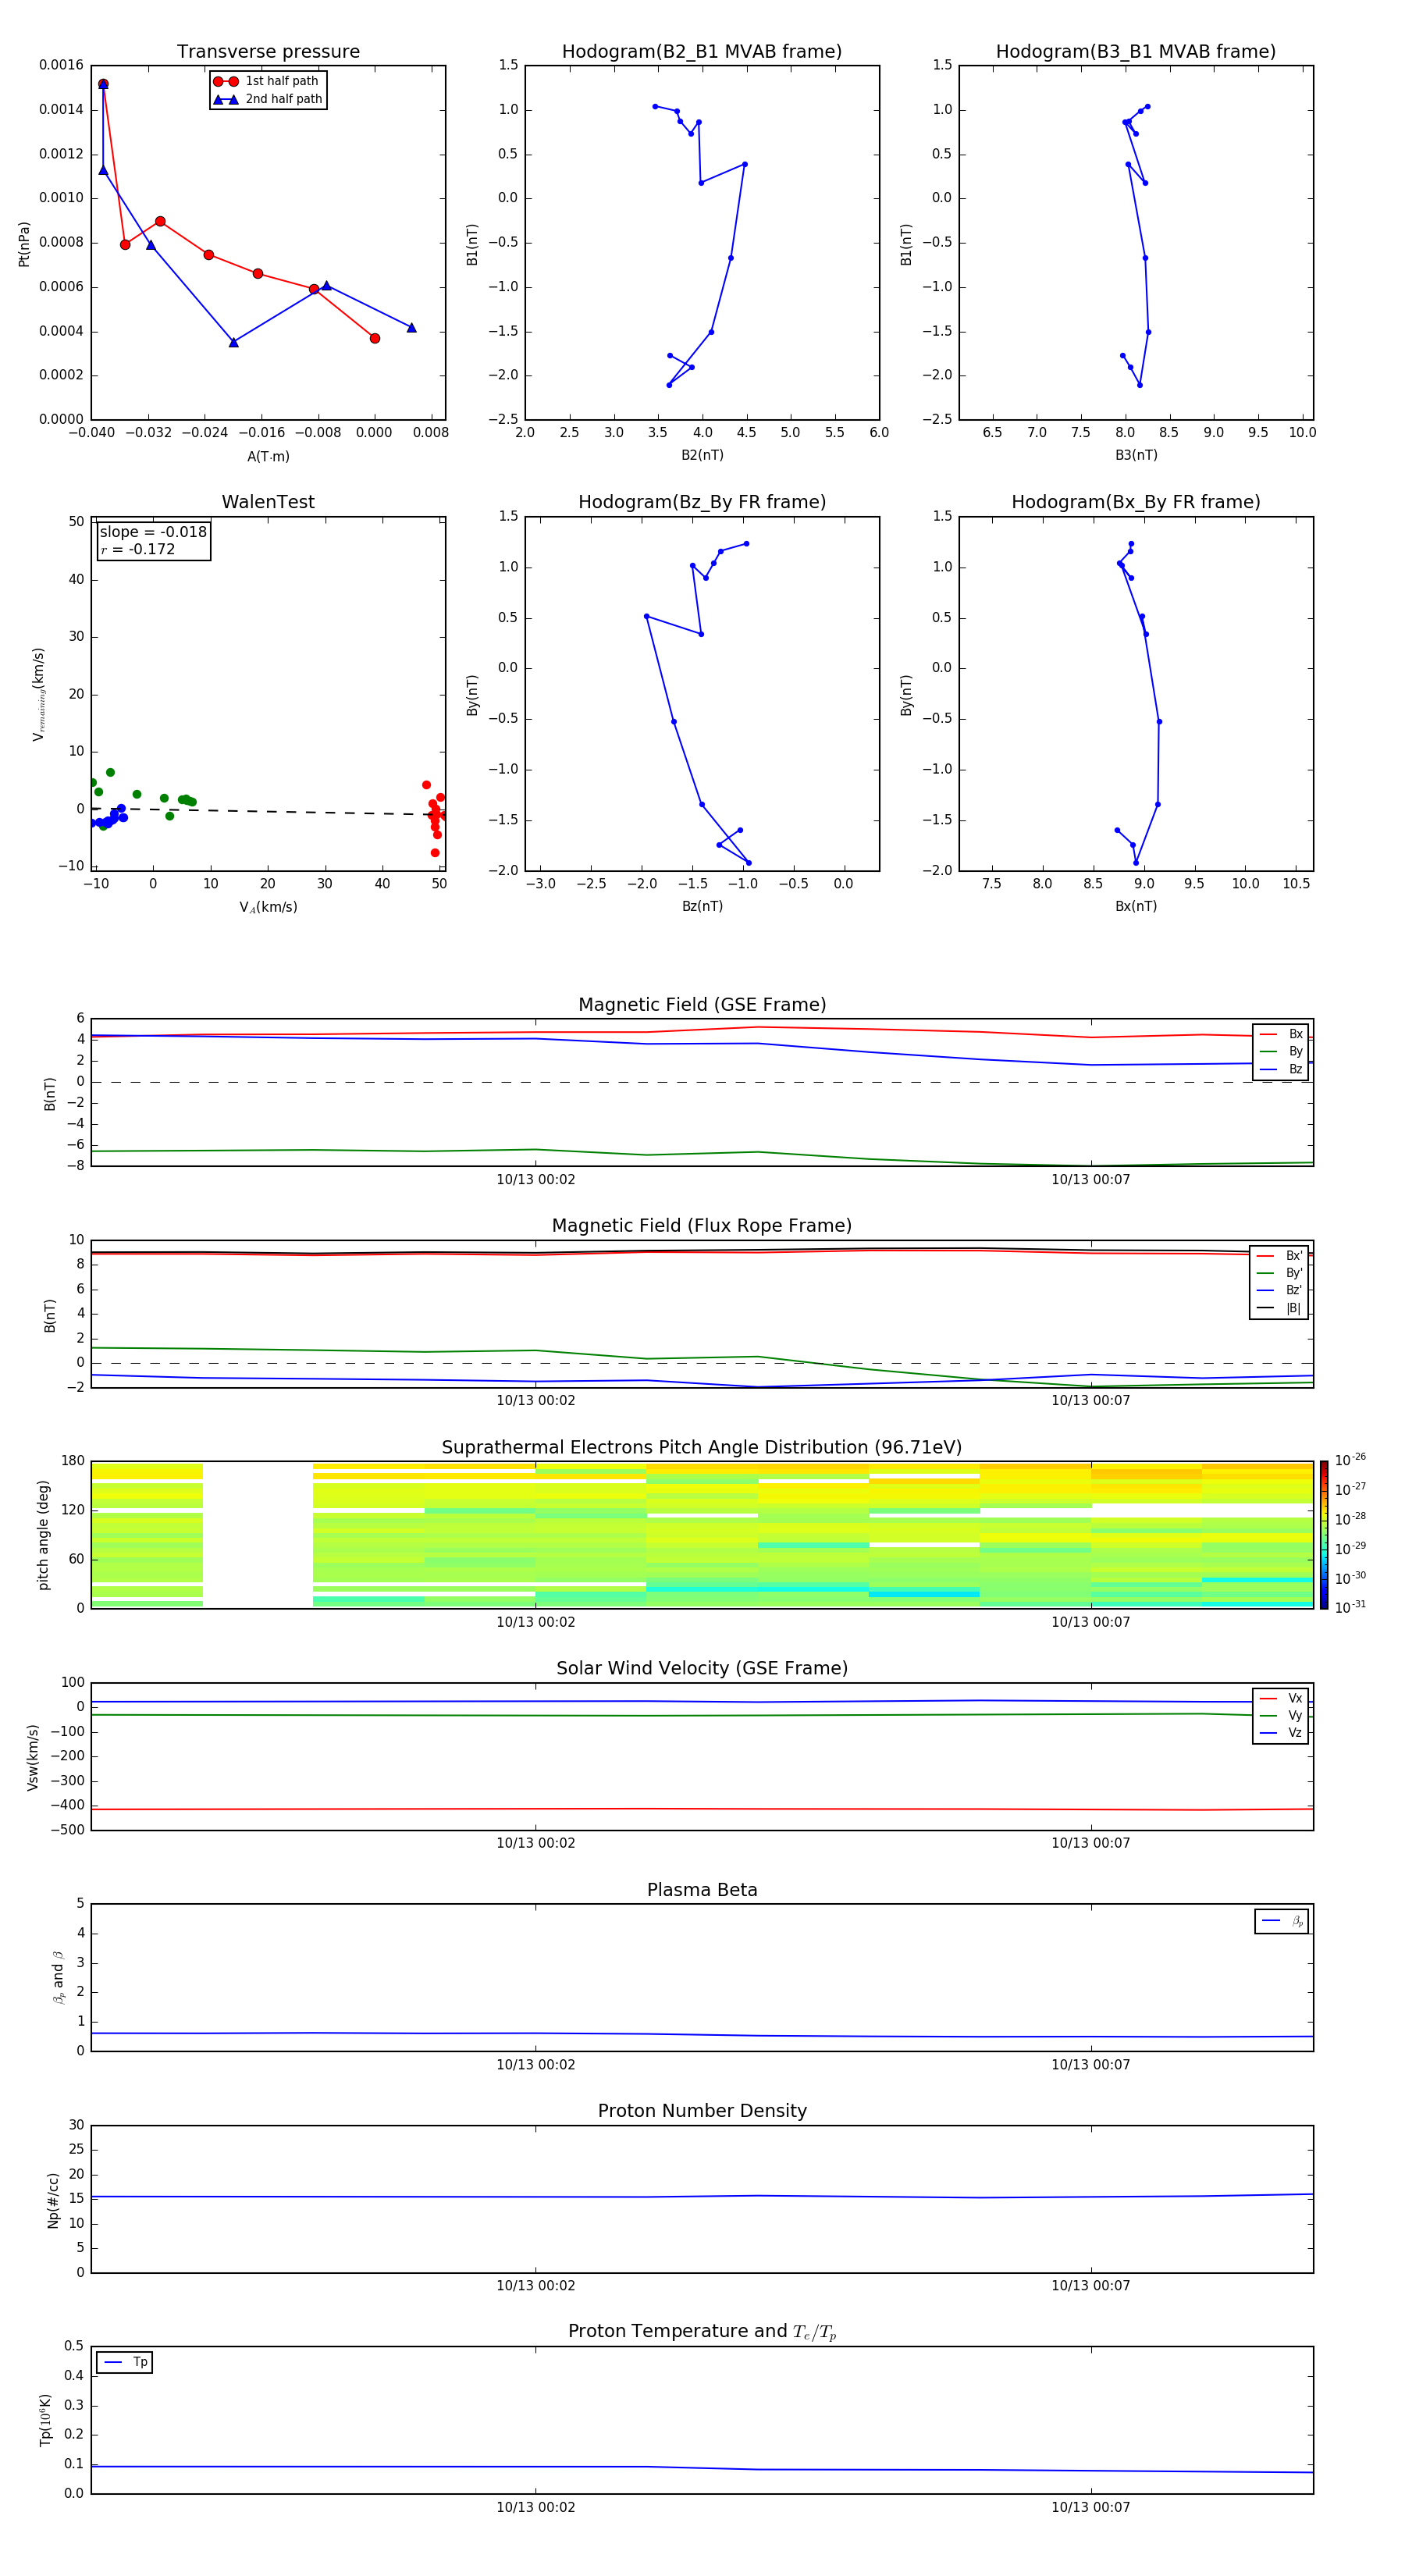Click the "Magnetic Field (GSE Frame)" title
The height and width of the screenshot is (2576, 1405).
click(x=702, y=1005)
